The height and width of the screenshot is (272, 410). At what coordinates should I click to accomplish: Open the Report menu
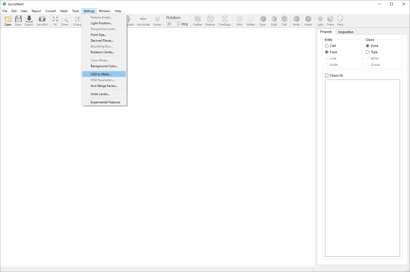(36, 11)
